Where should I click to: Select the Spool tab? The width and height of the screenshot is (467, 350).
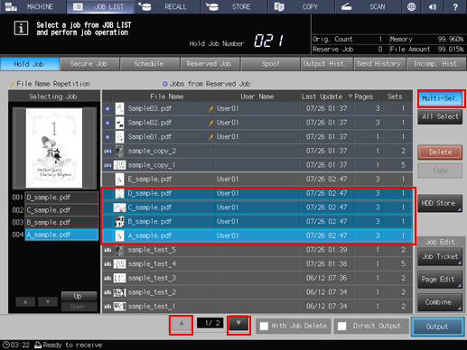point(270,64)
